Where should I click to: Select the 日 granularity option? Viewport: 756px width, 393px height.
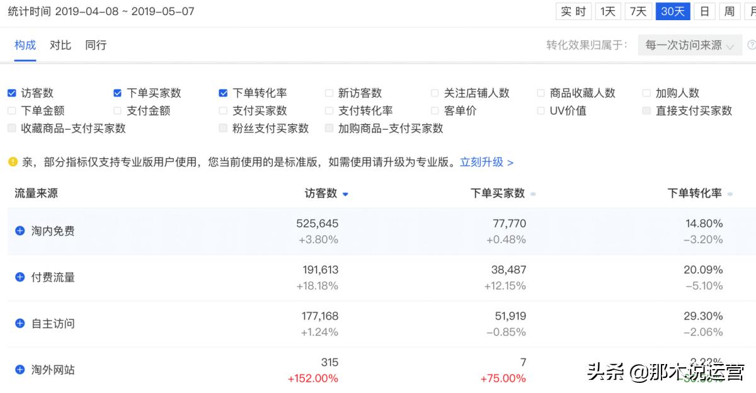pyautogui.click(x=704, y=11)
